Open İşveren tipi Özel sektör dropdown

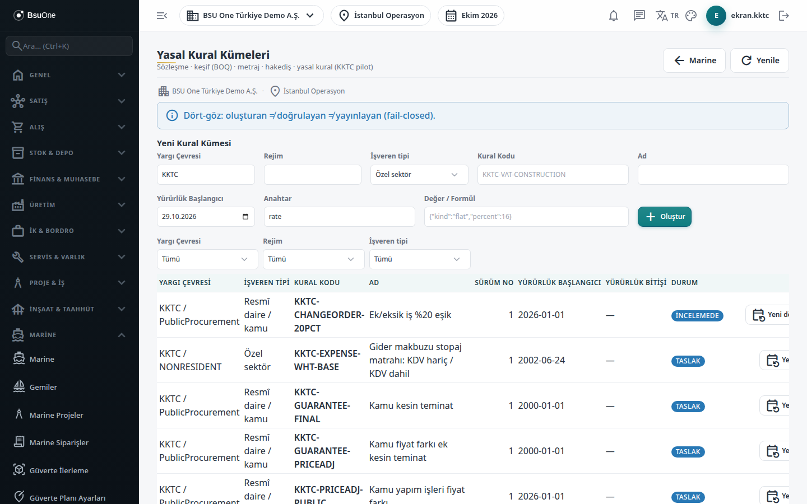pos(419,175)
